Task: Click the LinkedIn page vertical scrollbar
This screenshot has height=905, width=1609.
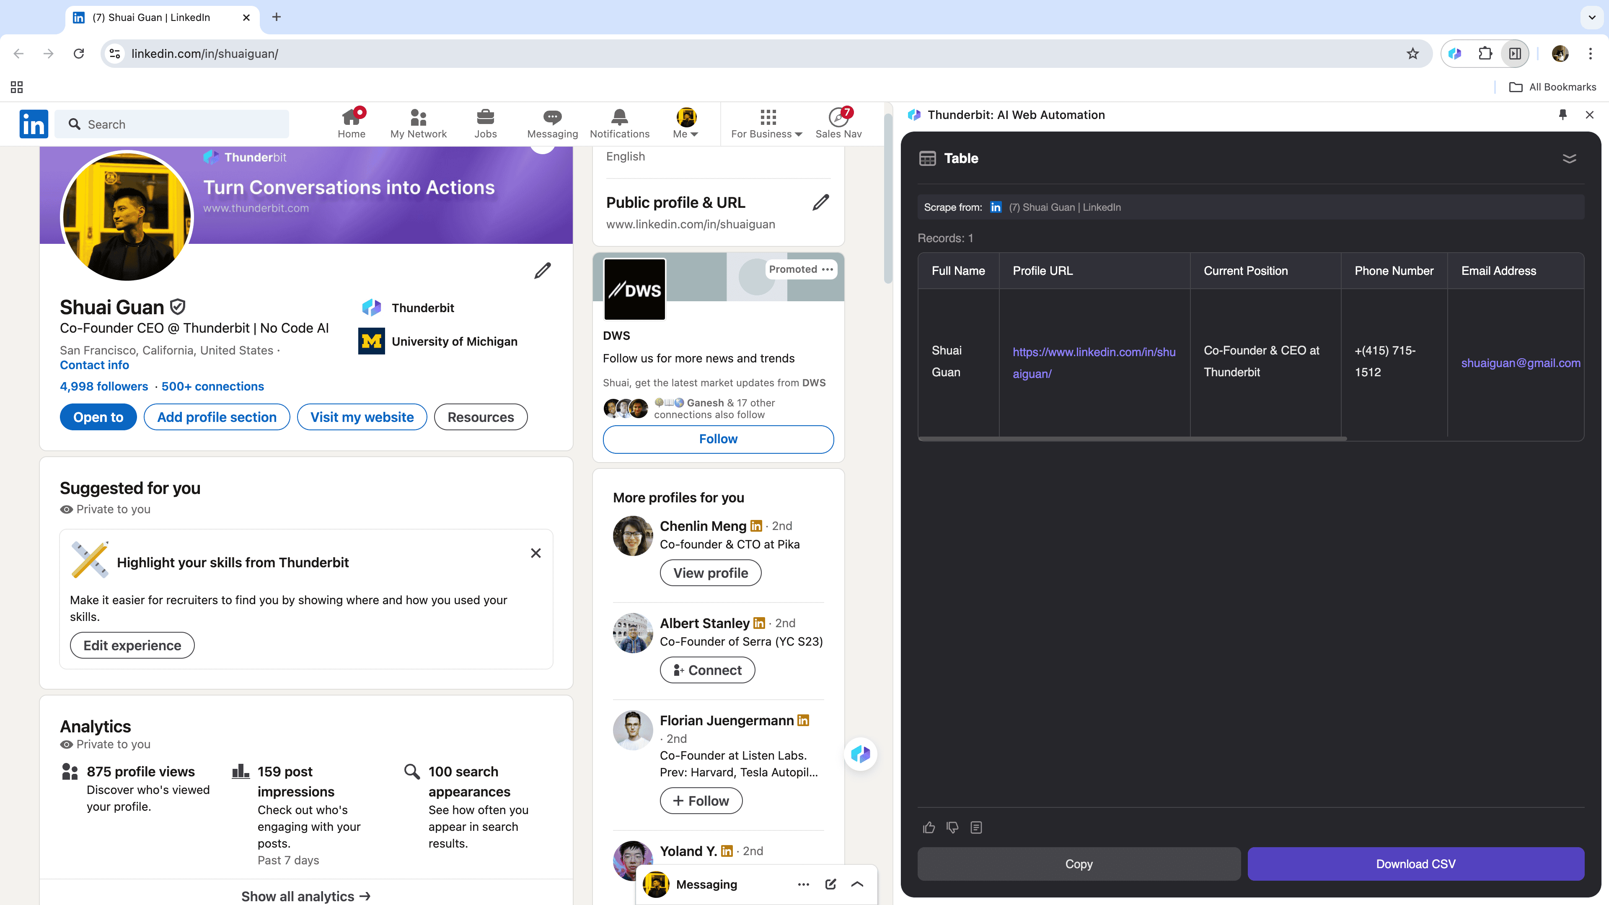Action: coord(888,199)
